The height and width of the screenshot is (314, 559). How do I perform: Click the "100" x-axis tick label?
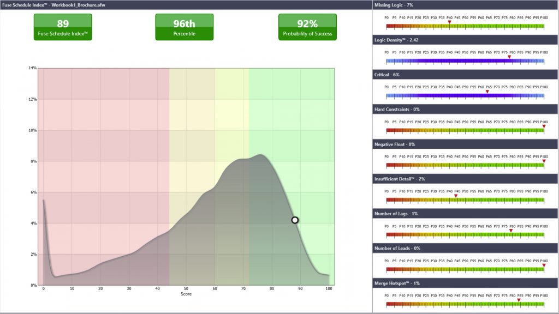pos(329,289)
